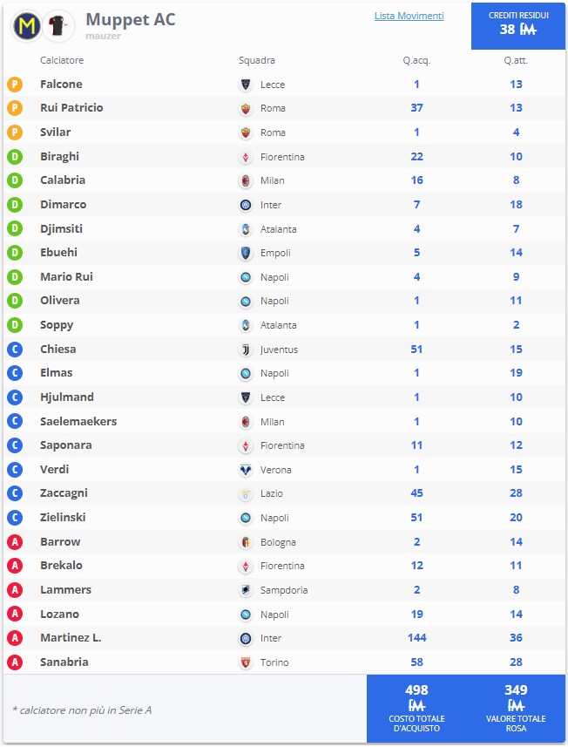The image size is (568, 747).
Task: Click the Lecce crest in Falcone's row
Action: point(246,85)
